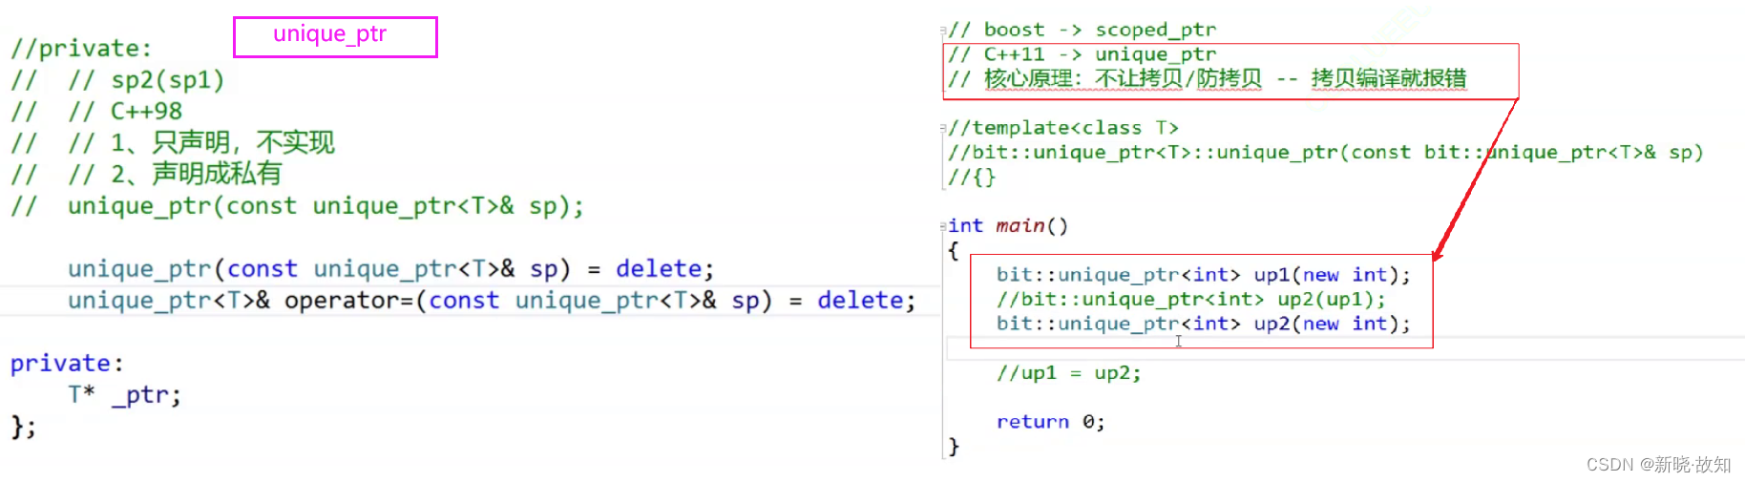Click the commented '//bit::unique_ptr<int> up2(up1);' line
1745x482 pixels.
[x=1191, y=299]
